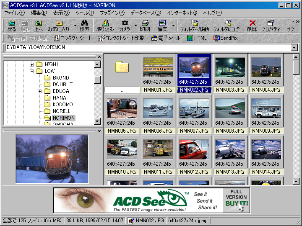Click the 電子メール (Email) toolbar item
302x226 pixels.
pyautogui.click(x=166, y=38)
